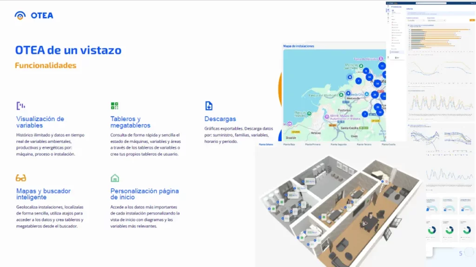Click the Visualización de variables chart icon

click(x=20, y=106)
